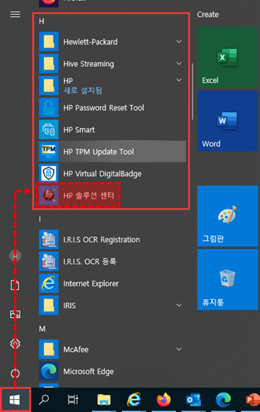Open the IRIS folder icon
This screenshot has height=412, width=260.
coord(48,305)
